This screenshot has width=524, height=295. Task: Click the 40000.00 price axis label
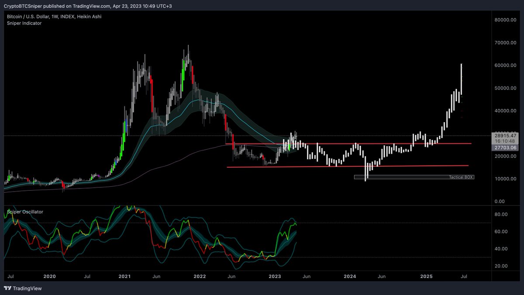pos(506,111)
